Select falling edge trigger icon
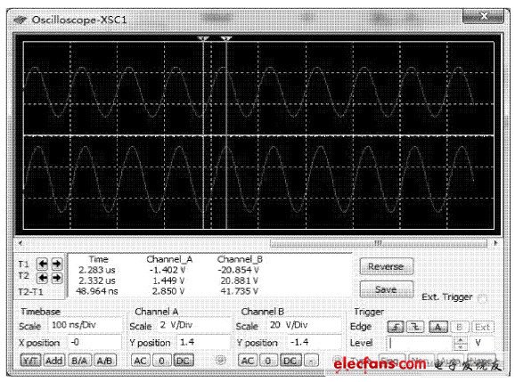 [x=415, y=327]
